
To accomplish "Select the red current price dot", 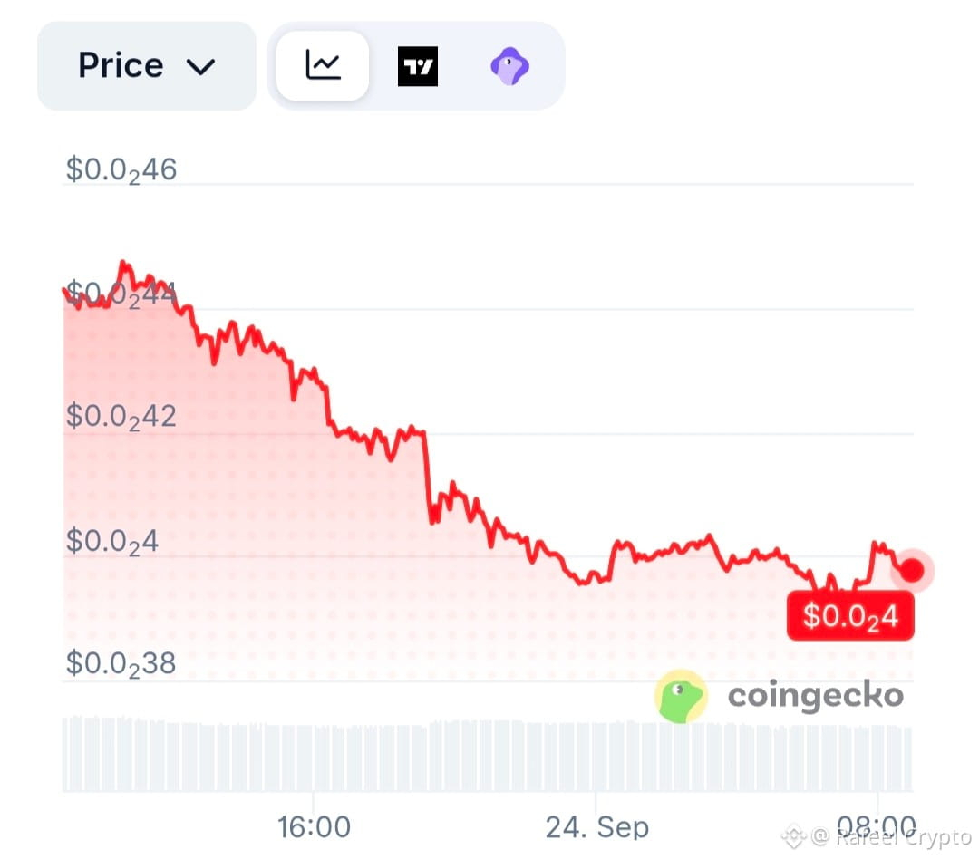I will [x=912, y=570].
